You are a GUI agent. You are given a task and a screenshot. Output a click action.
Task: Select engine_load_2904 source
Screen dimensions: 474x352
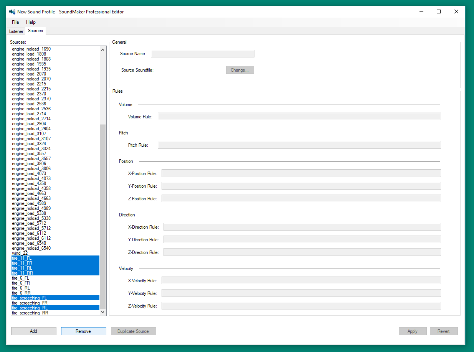(55, 124)
